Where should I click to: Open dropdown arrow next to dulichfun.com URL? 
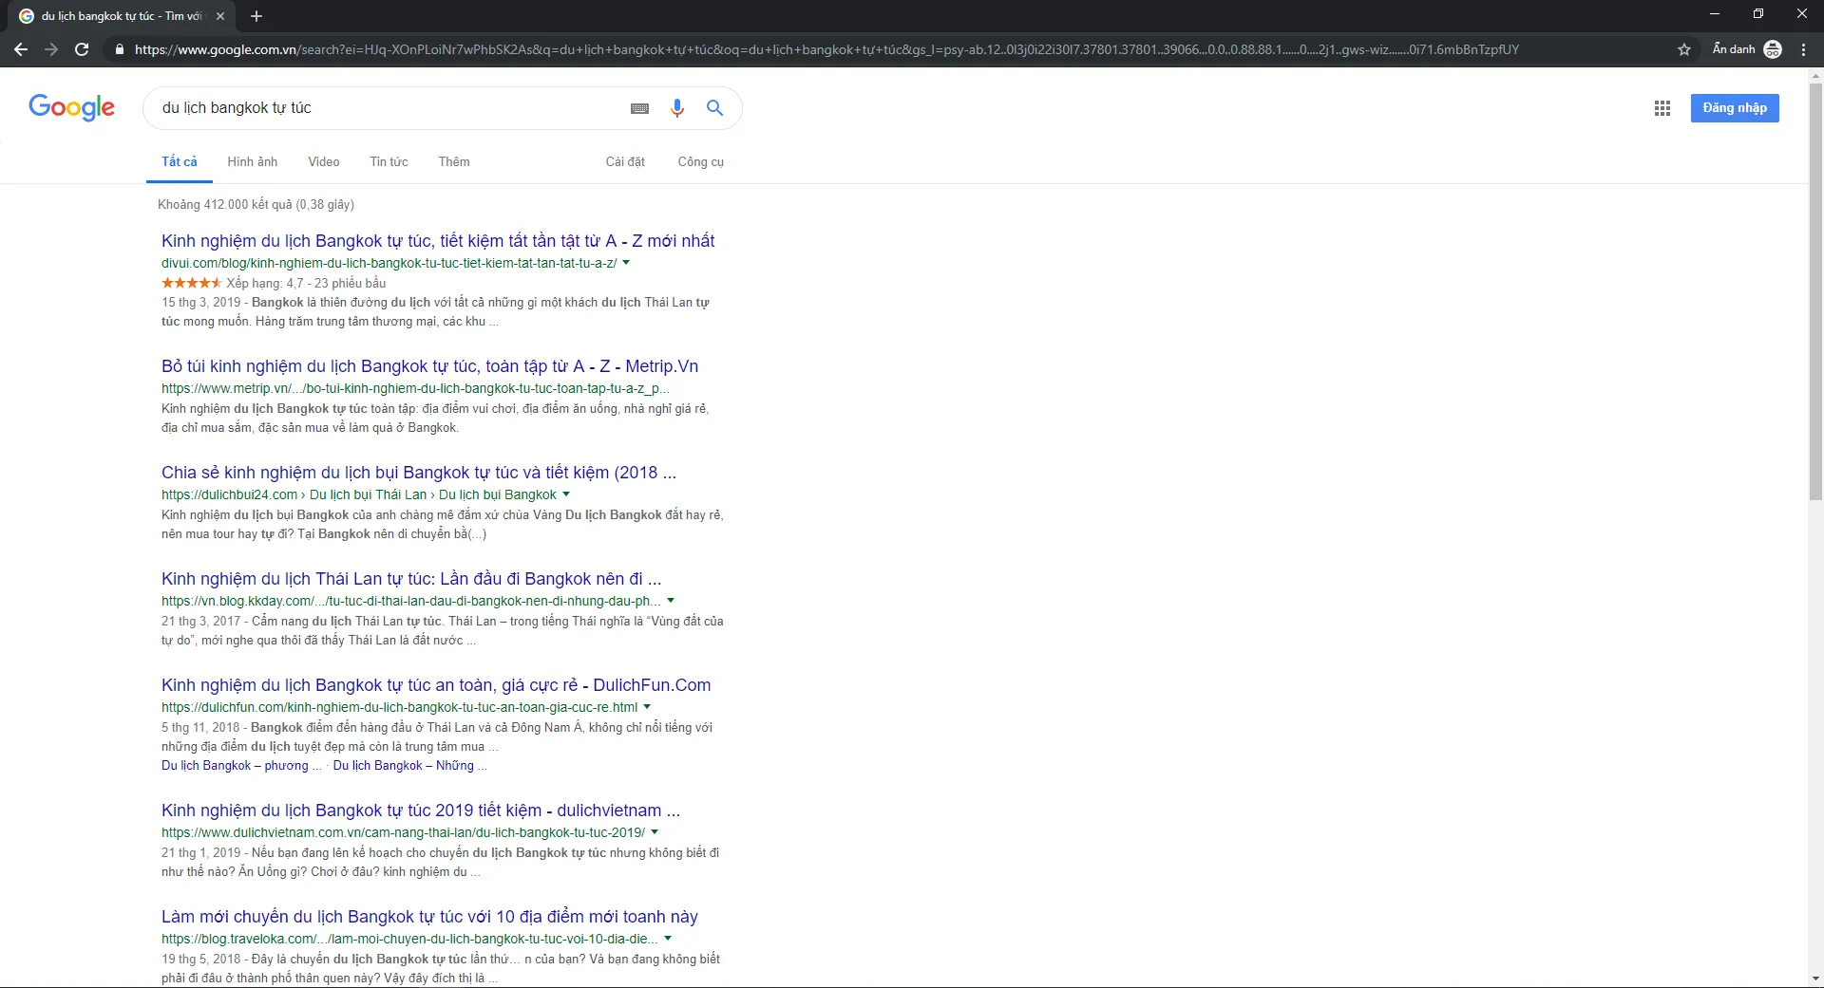pyautogui.click(x=647, y=707)
